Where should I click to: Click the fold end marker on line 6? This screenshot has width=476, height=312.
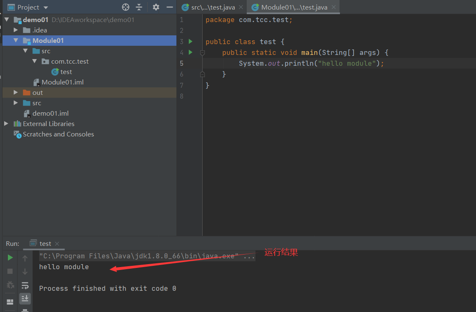click(203, 74)
